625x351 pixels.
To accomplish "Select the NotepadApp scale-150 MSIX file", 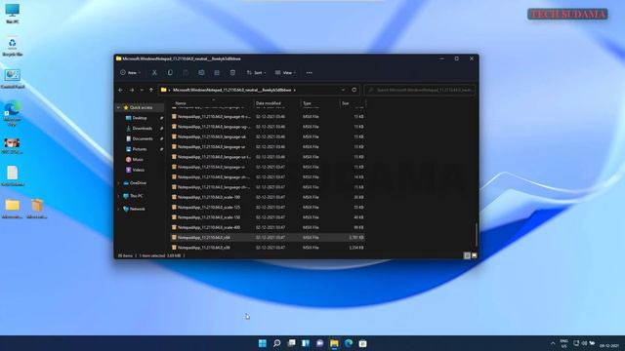I will pyautogui.click(x=268, y=217).
